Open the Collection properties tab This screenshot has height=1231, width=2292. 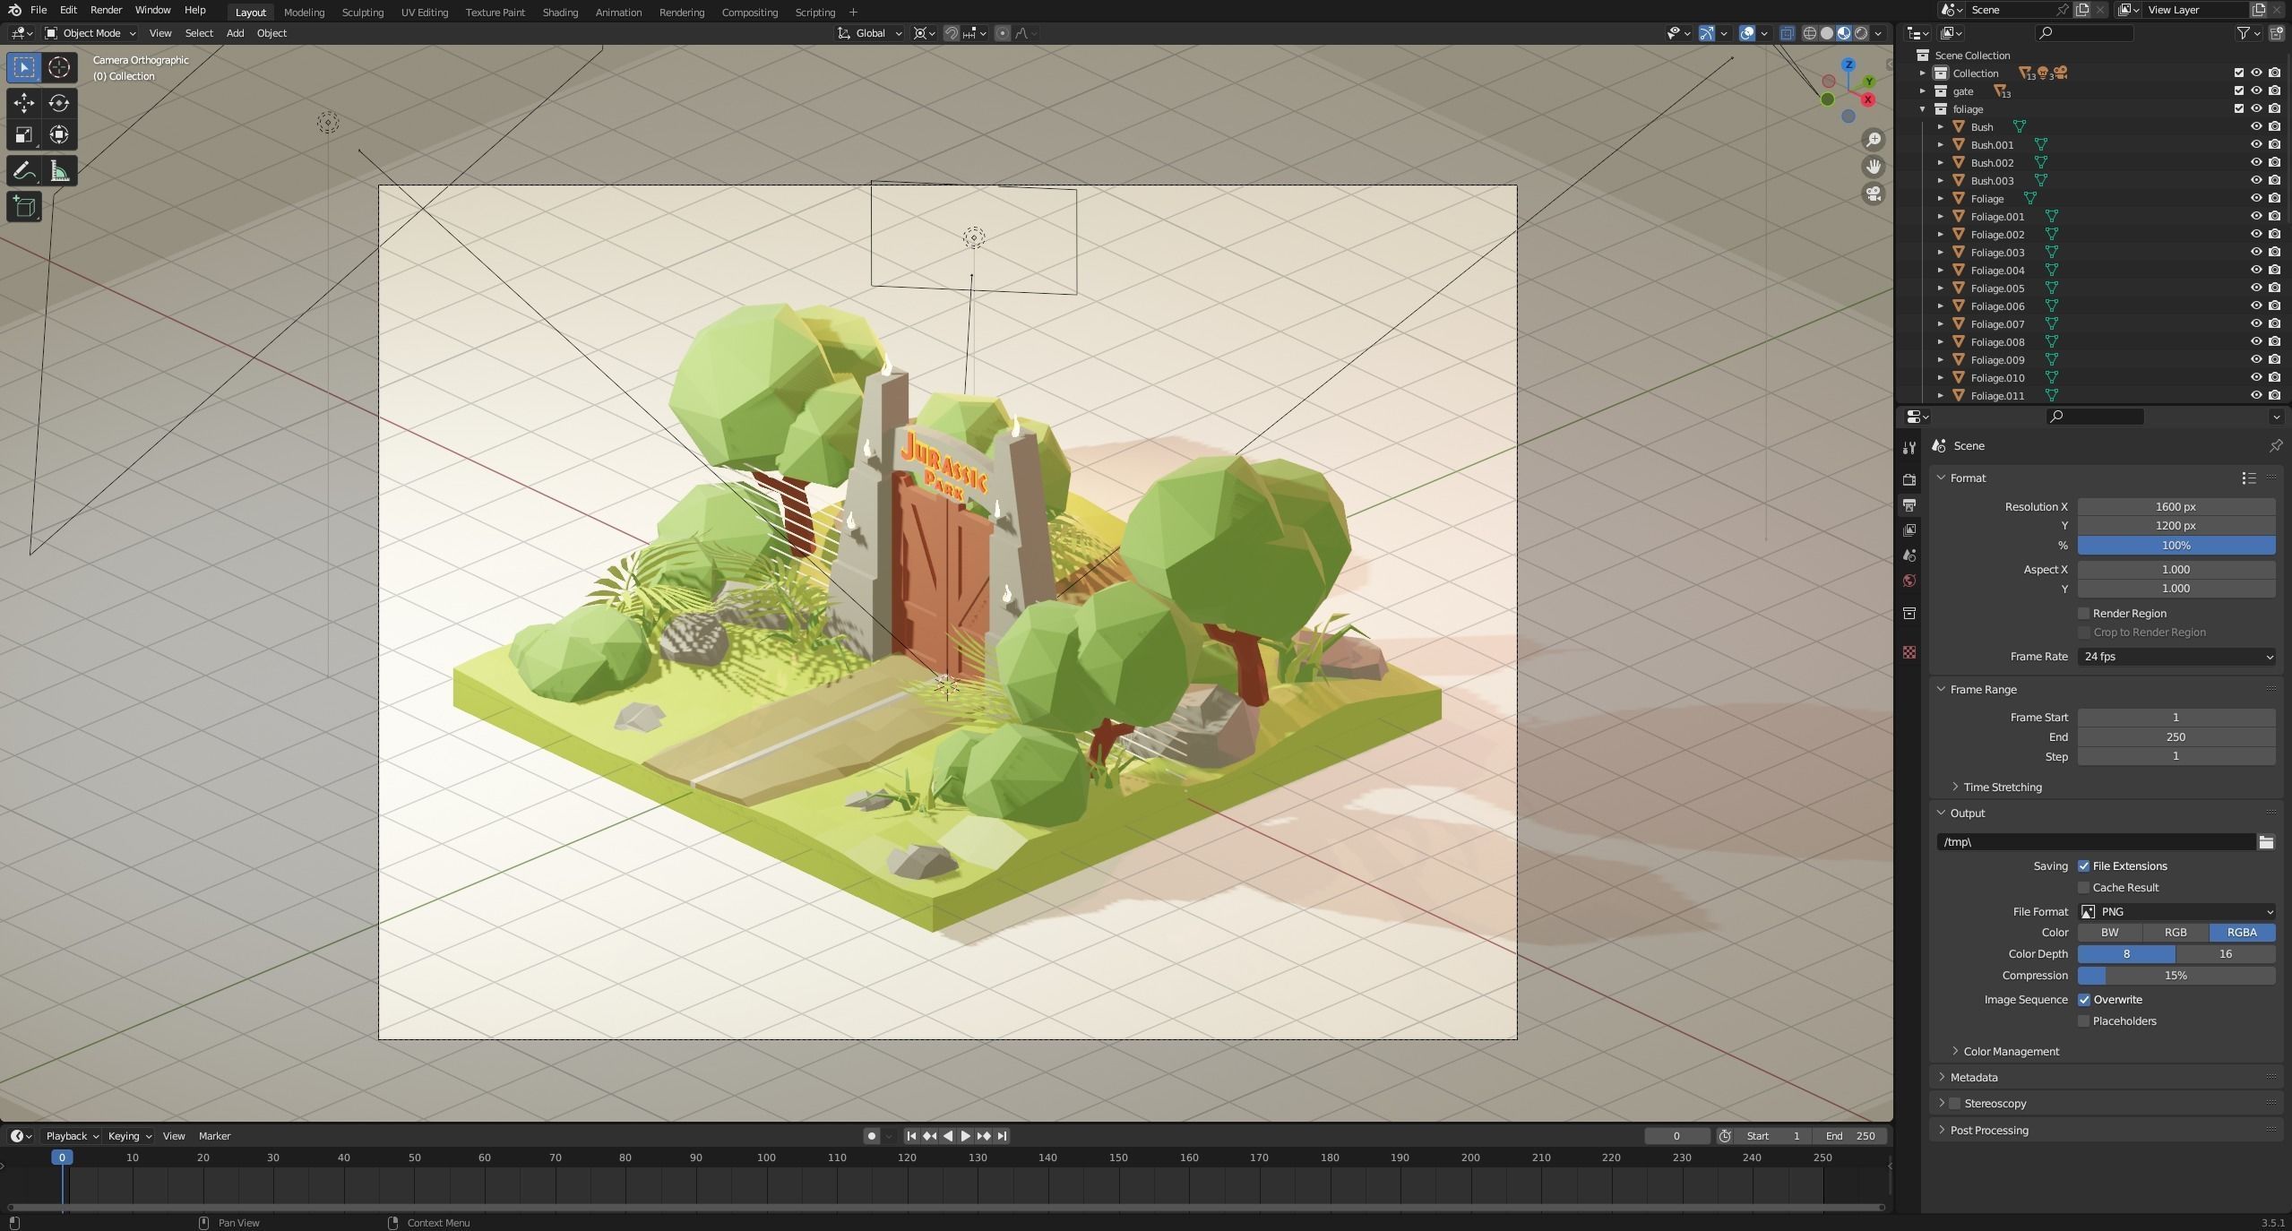pos(1909,613)
